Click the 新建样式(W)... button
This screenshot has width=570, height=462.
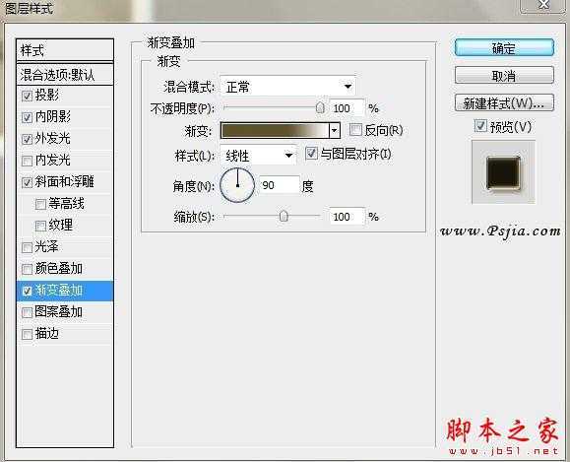pyautogui.click(x=504, y=103)
